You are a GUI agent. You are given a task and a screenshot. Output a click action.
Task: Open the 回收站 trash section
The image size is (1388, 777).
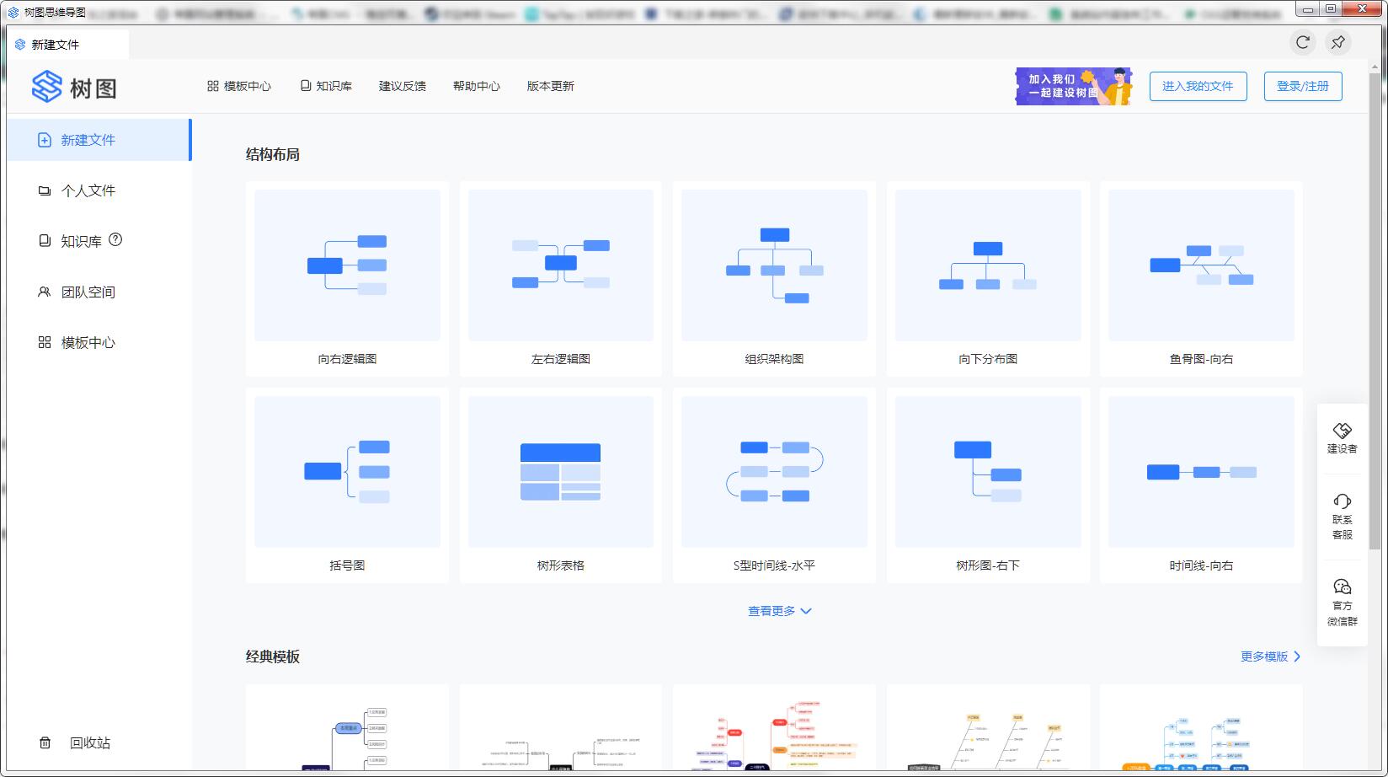coord(88,742)
